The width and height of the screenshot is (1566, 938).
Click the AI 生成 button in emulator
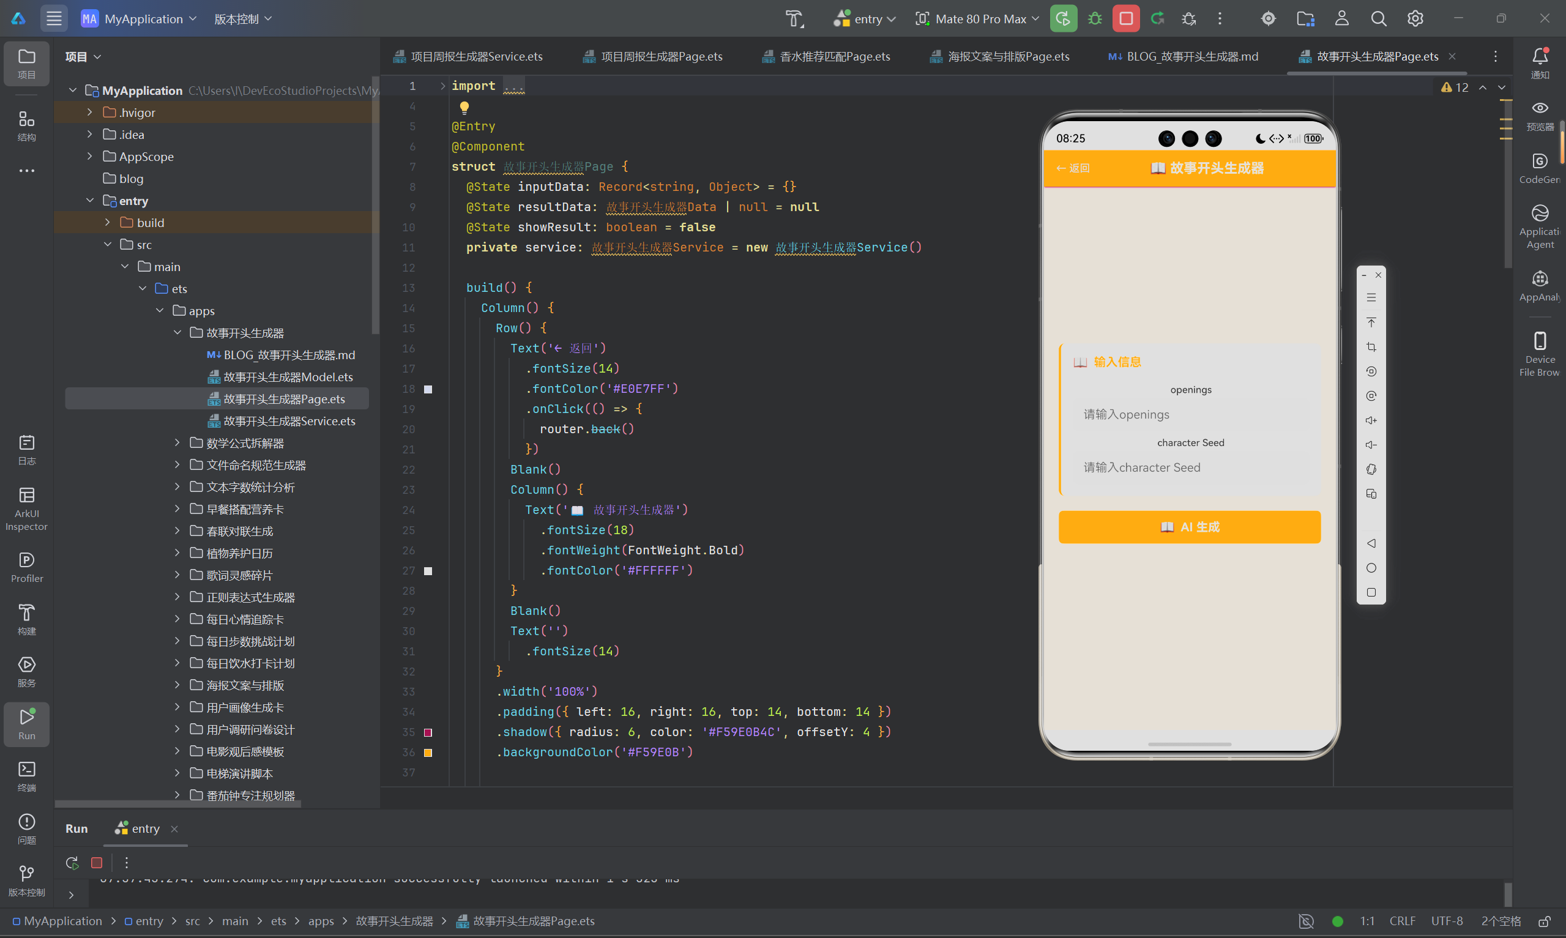point(1190,527)
